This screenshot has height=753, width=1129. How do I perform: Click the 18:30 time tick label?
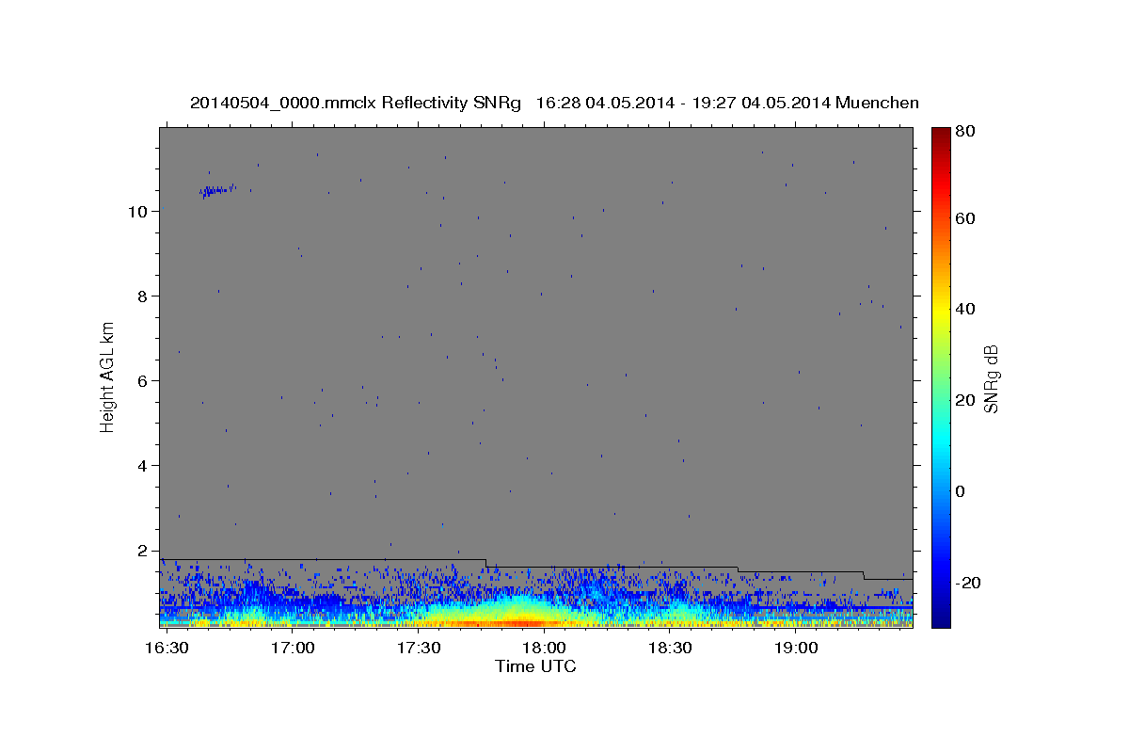(x=671, y=649)
